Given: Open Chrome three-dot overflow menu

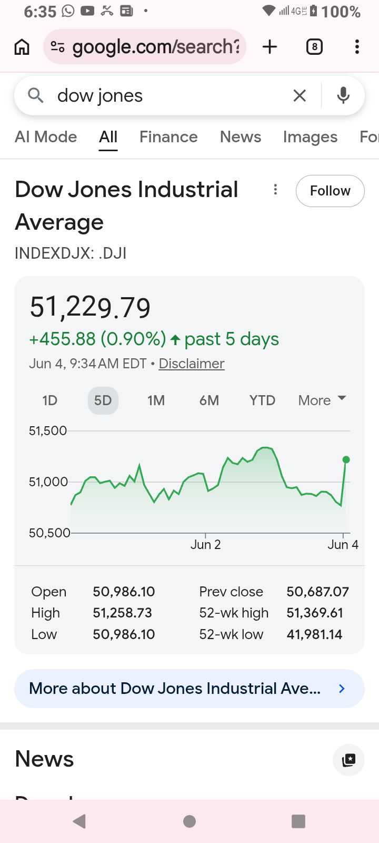Looking at the screenshot, I should click(357, 47).
